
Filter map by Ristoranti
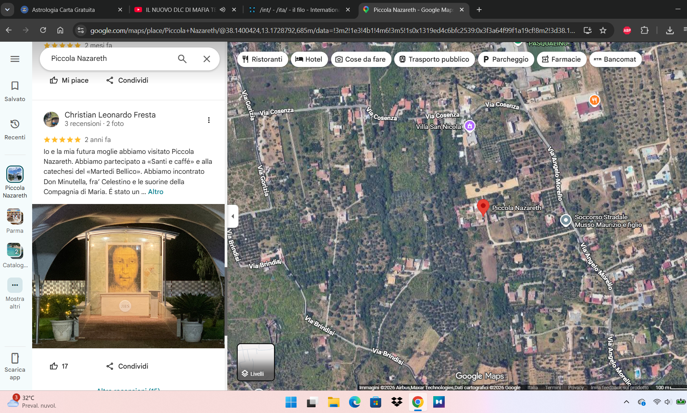point(263,59)
